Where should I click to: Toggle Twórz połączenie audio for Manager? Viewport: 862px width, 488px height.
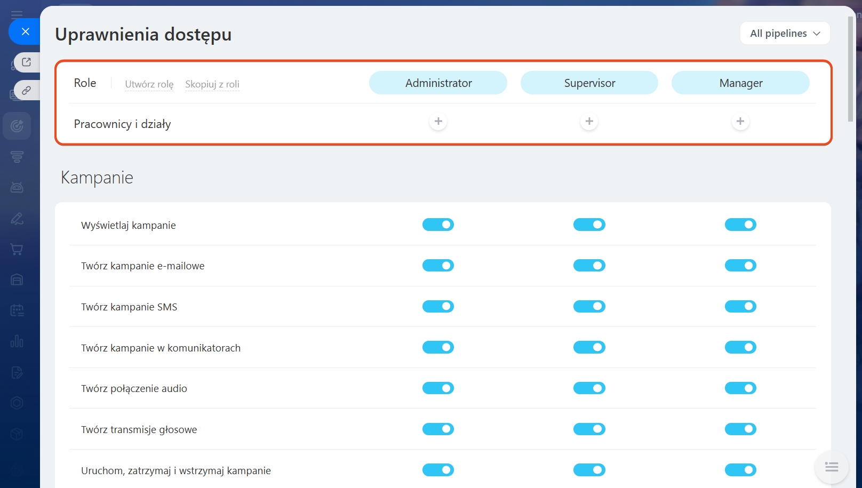(740, 388)
